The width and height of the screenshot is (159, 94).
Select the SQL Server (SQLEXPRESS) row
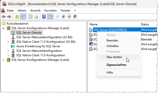tap(123, 30)
